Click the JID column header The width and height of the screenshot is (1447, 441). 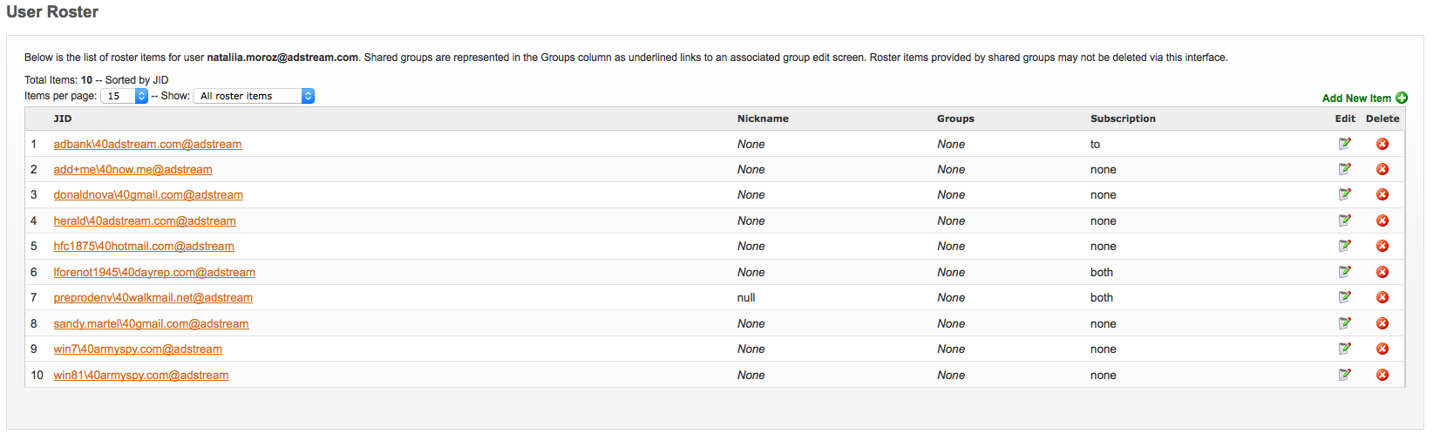click(x=63, y=119)
